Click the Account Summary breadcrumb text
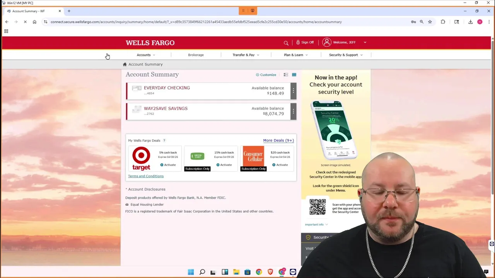Viewport: 495px width, 278px height. point(145,64)
